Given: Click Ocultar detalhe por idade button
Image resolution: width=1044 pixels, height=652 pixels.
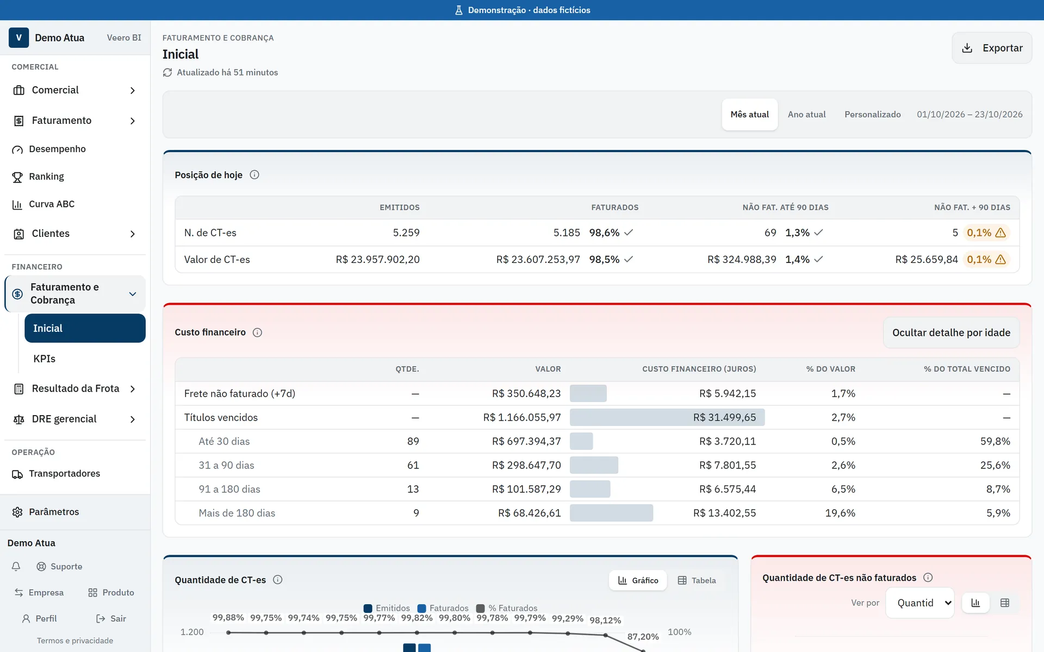Looking at the screenshot, I should point(951,333).
